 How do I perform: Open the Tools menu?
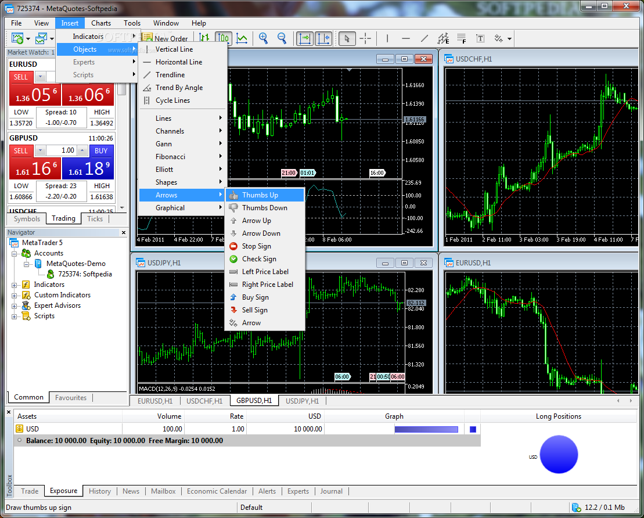click(x=132, y=23)
